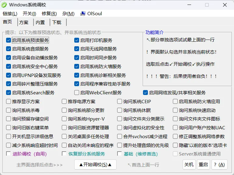The width and height of the screenshot is (234, 175).
Task: Click the OlSoul computer icon in menu bar
Action: click(x=83, y=14)
